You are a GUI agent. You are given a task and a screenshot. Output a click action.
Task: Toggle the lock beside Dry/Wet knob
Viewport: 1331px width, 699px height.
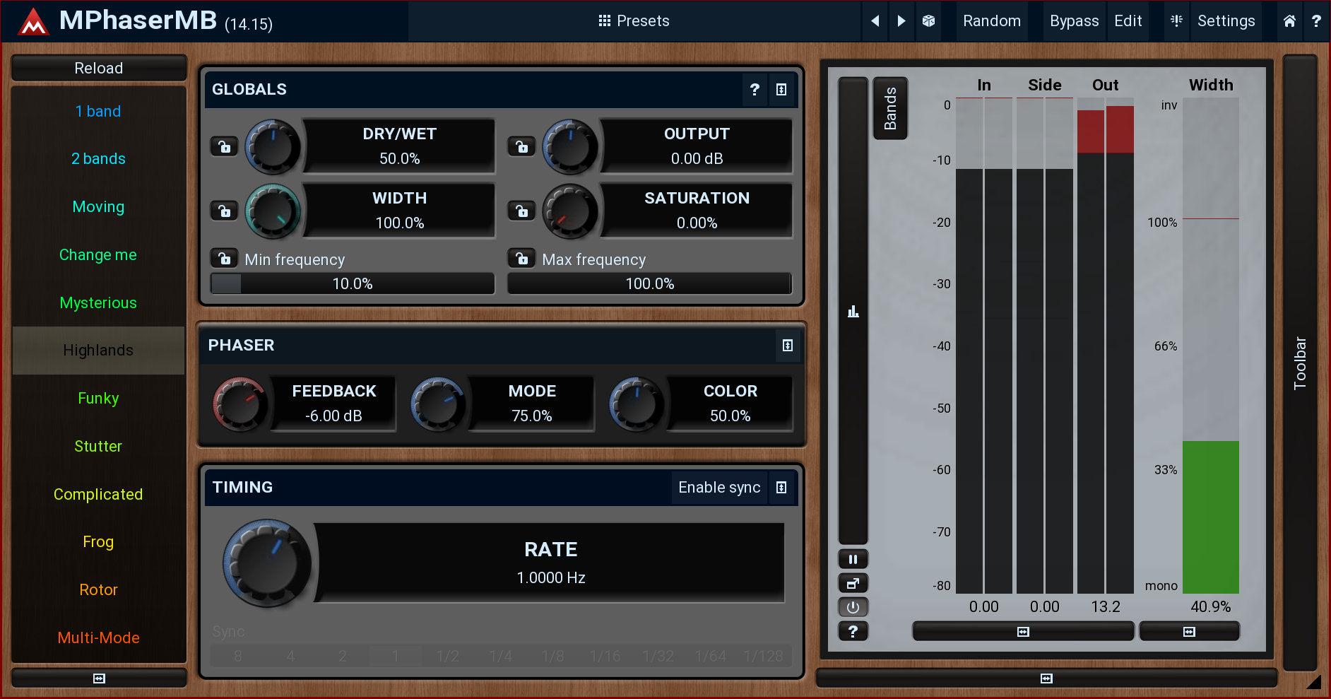pyautogui.click(x=224, y=146)
